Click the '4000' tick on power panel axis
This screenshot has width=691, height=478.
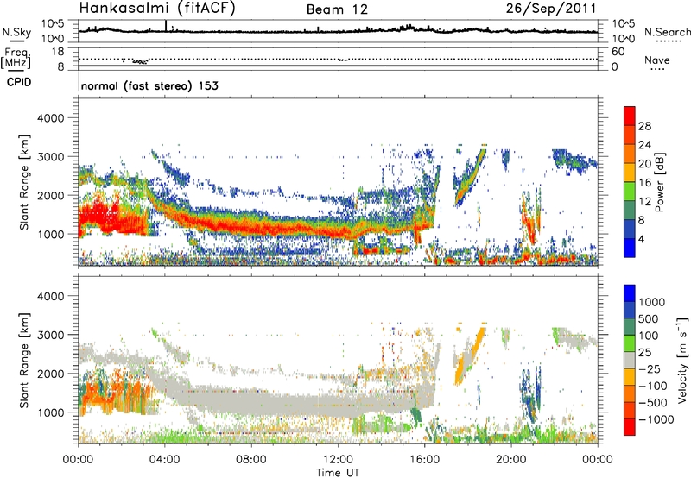[51, 118]
